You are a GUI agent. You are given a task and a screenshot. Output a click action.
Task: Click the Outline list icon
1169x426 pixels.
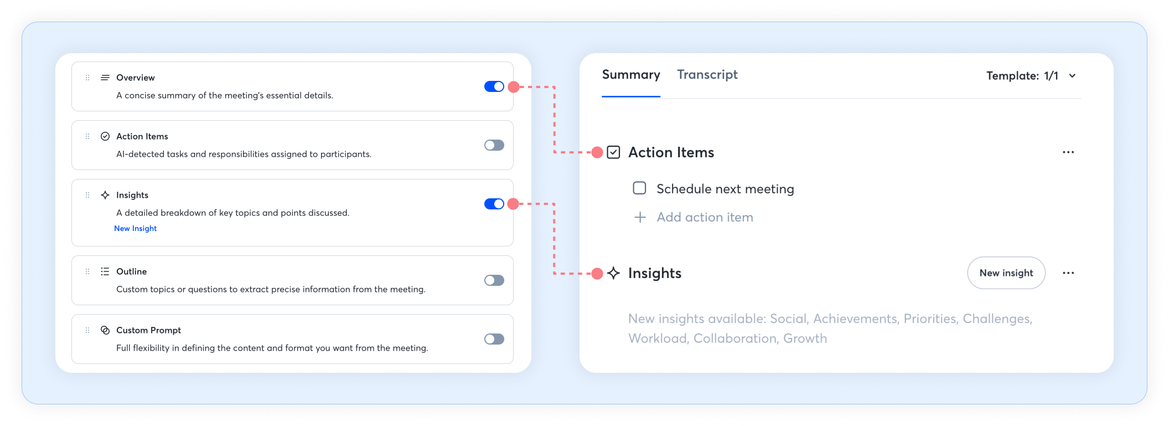coord(105,271)
